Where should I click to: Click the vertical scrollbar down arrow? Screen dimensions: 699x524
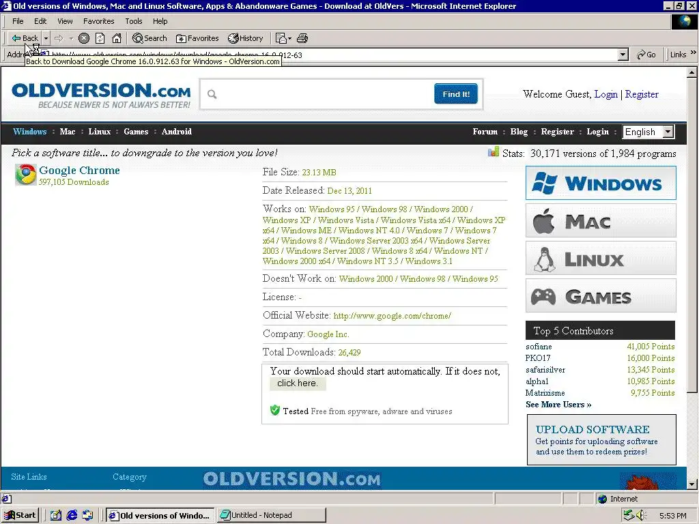[x=692, y=484]
